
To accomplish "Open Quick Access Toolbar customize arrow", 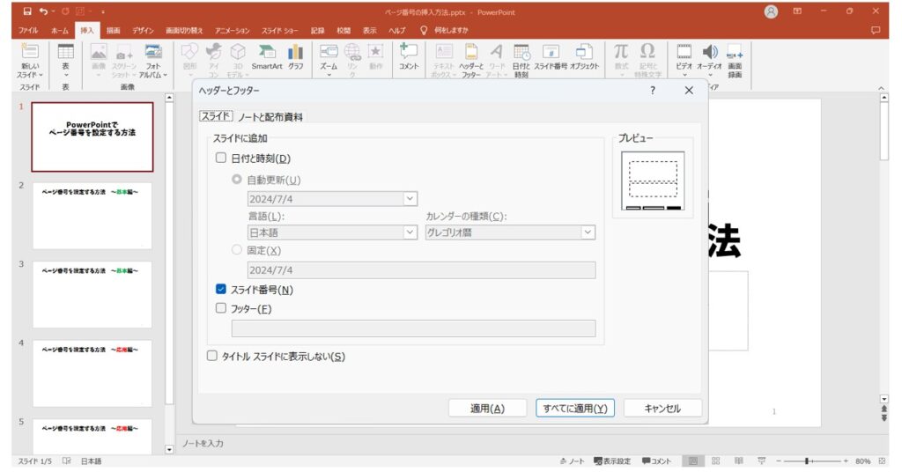I will 102,11.
